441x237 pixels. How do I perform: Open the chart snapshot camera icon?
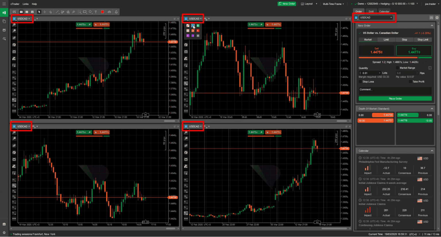[109, 12]
